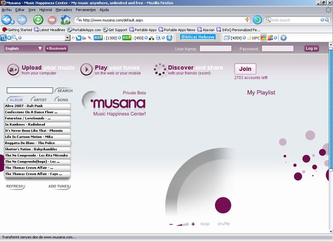Click the green Go button beside the address bar
The image size is (333, 242).
pos(257,20)
